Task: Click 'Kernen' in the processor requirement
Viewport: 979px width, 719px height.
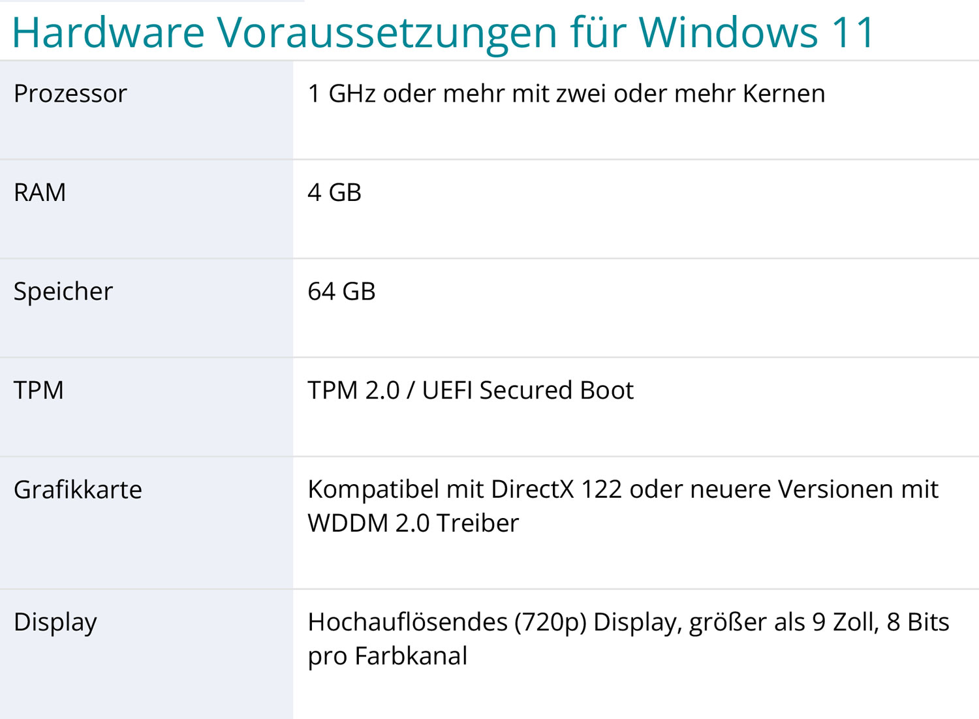Action: [784, 93]
